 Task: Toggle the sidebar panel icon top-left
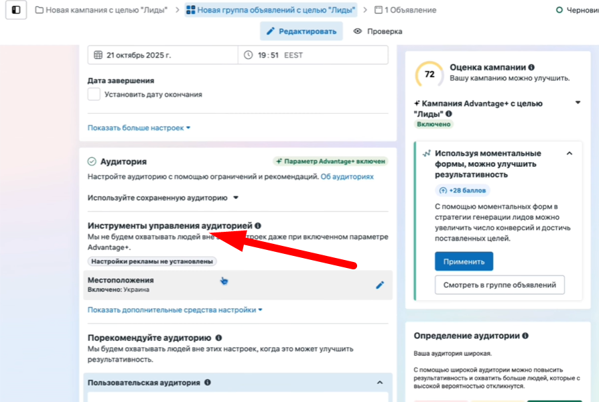tap(15, 11)
